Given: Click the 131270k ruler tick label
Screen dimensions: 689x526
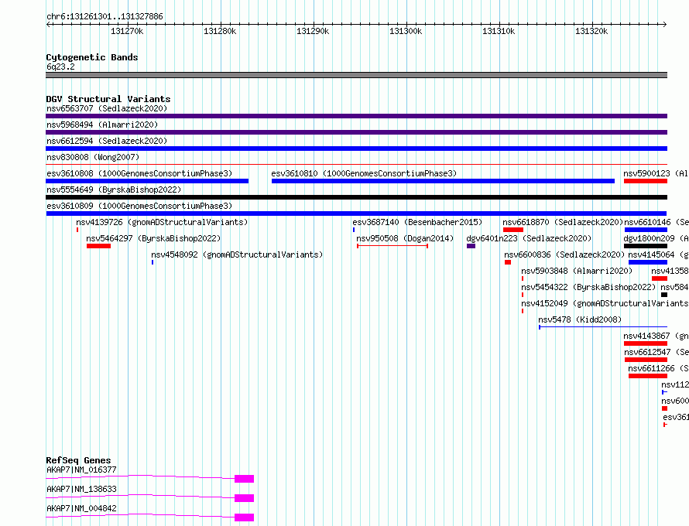Looking at the screenshot, I should click(127, 31).
